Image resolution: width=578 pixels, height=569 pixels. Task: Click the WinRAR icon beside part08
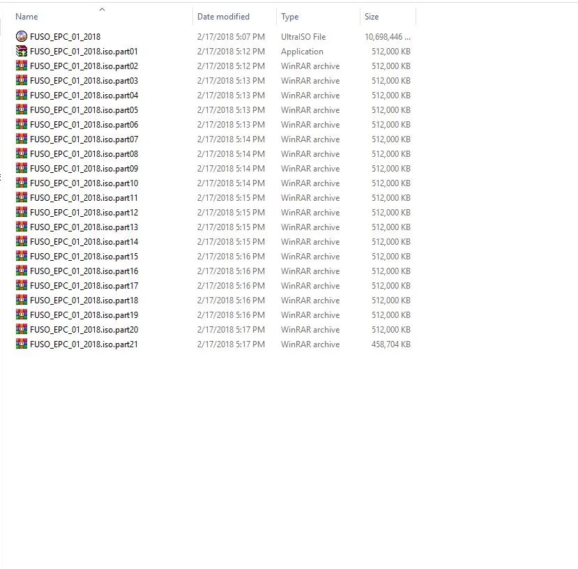click(22, 153)
